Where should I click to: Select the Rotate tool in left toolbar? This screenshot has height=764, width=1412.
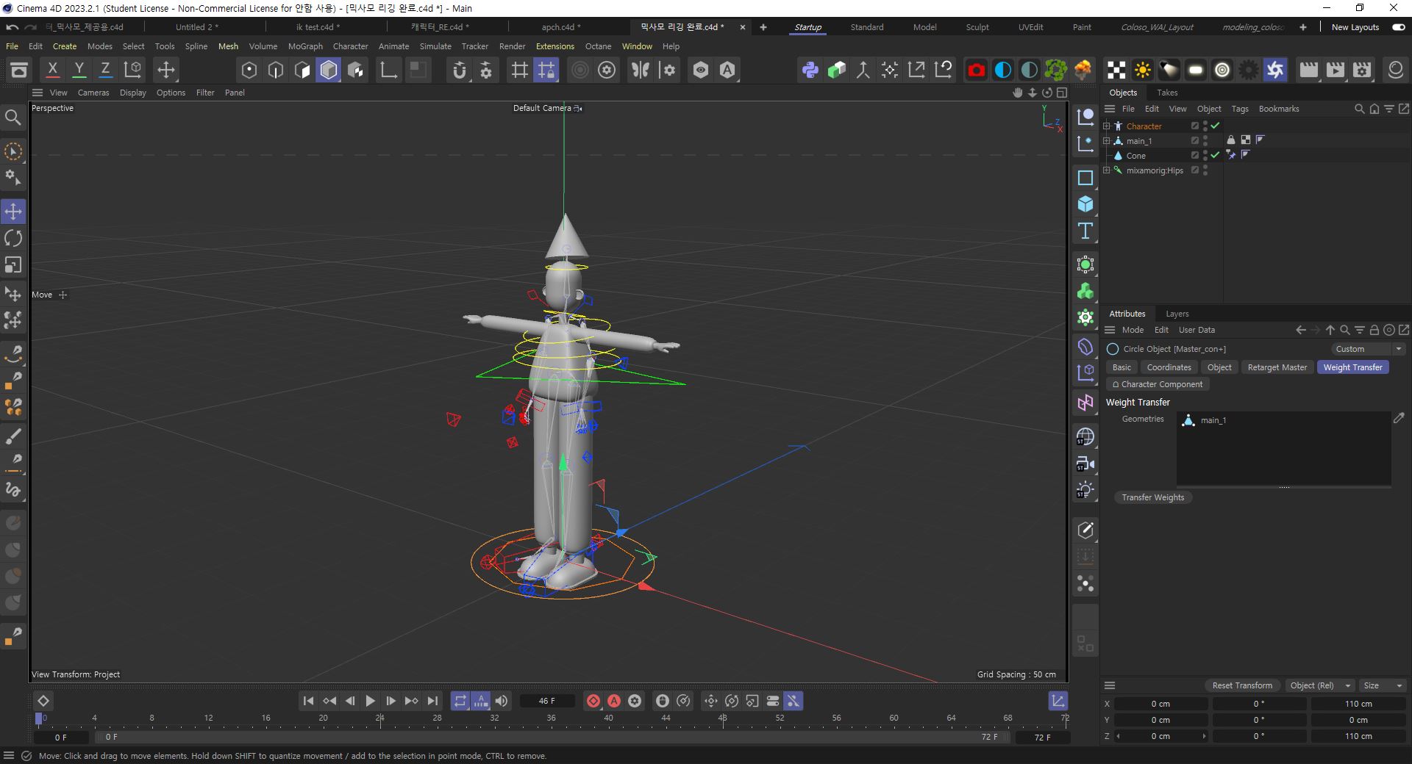13,238
